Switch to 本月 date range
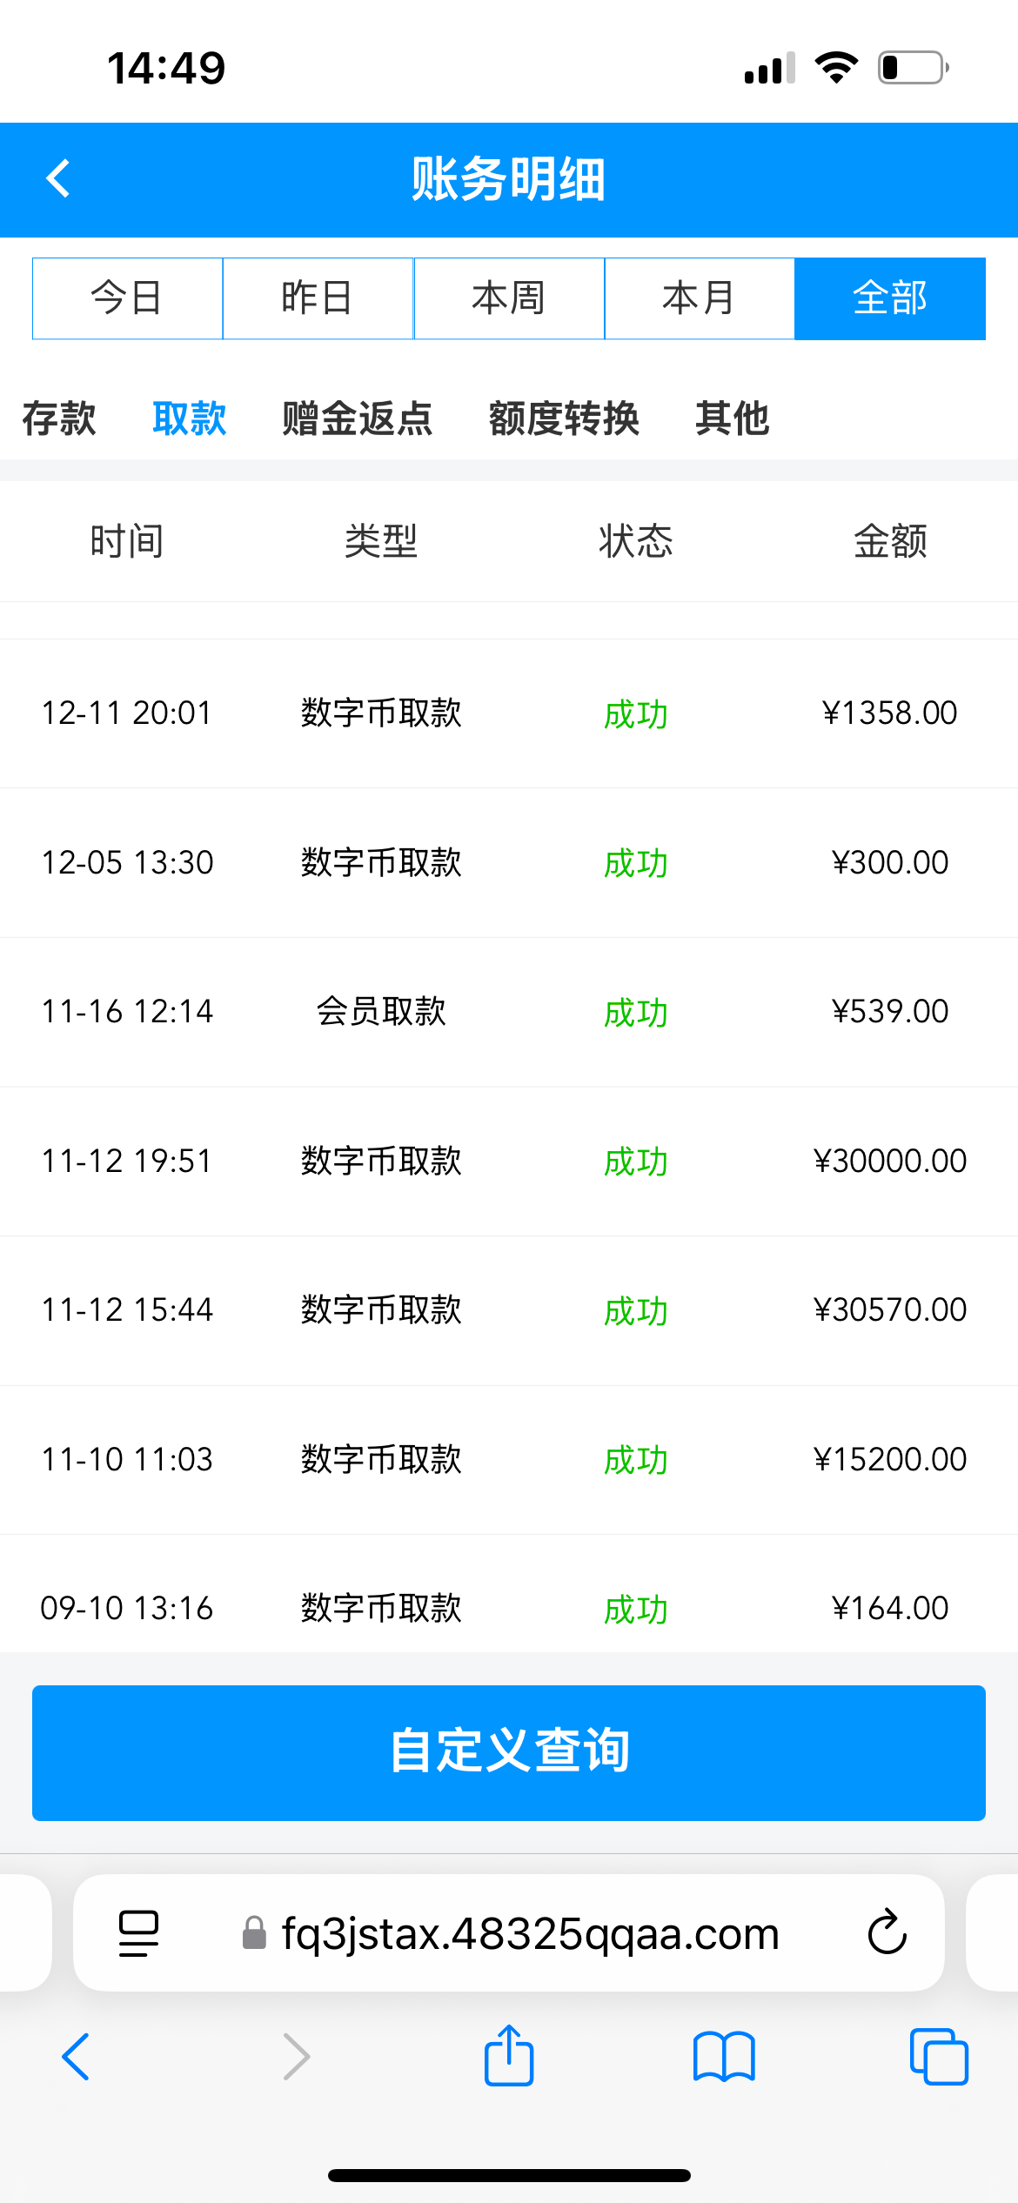Image resolution: width=1018 pixels, height=2203 pixels. click(700, 298)
